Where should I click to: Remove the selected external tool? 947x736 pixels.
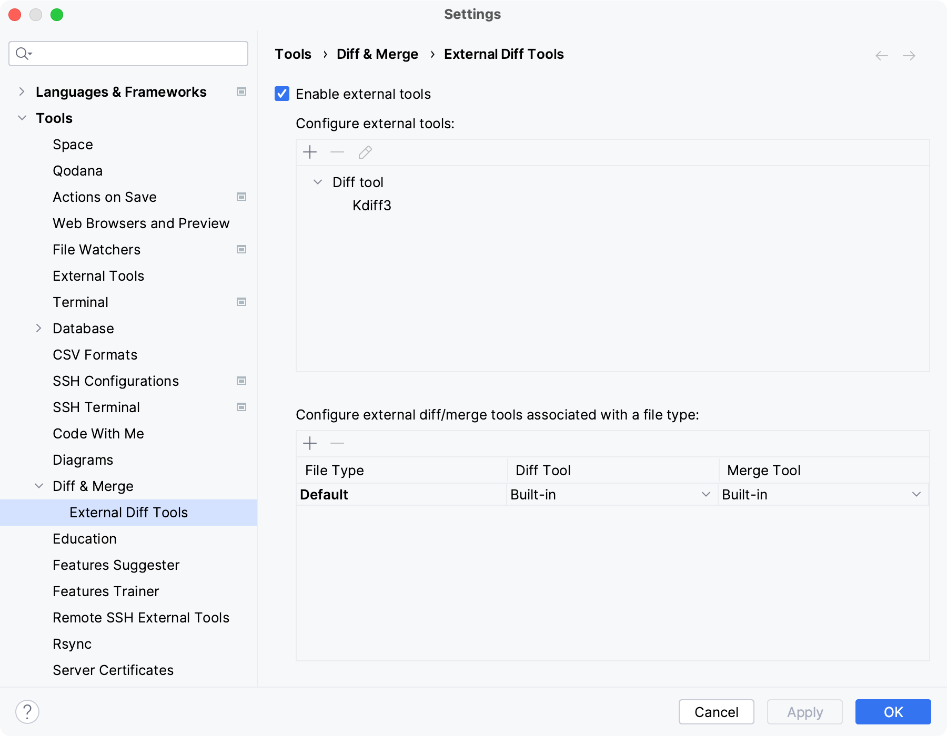tap(337, 152)
